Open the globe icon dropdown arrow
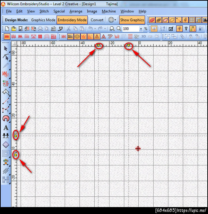This screenshot has height=214, width=208. point(115,20)
